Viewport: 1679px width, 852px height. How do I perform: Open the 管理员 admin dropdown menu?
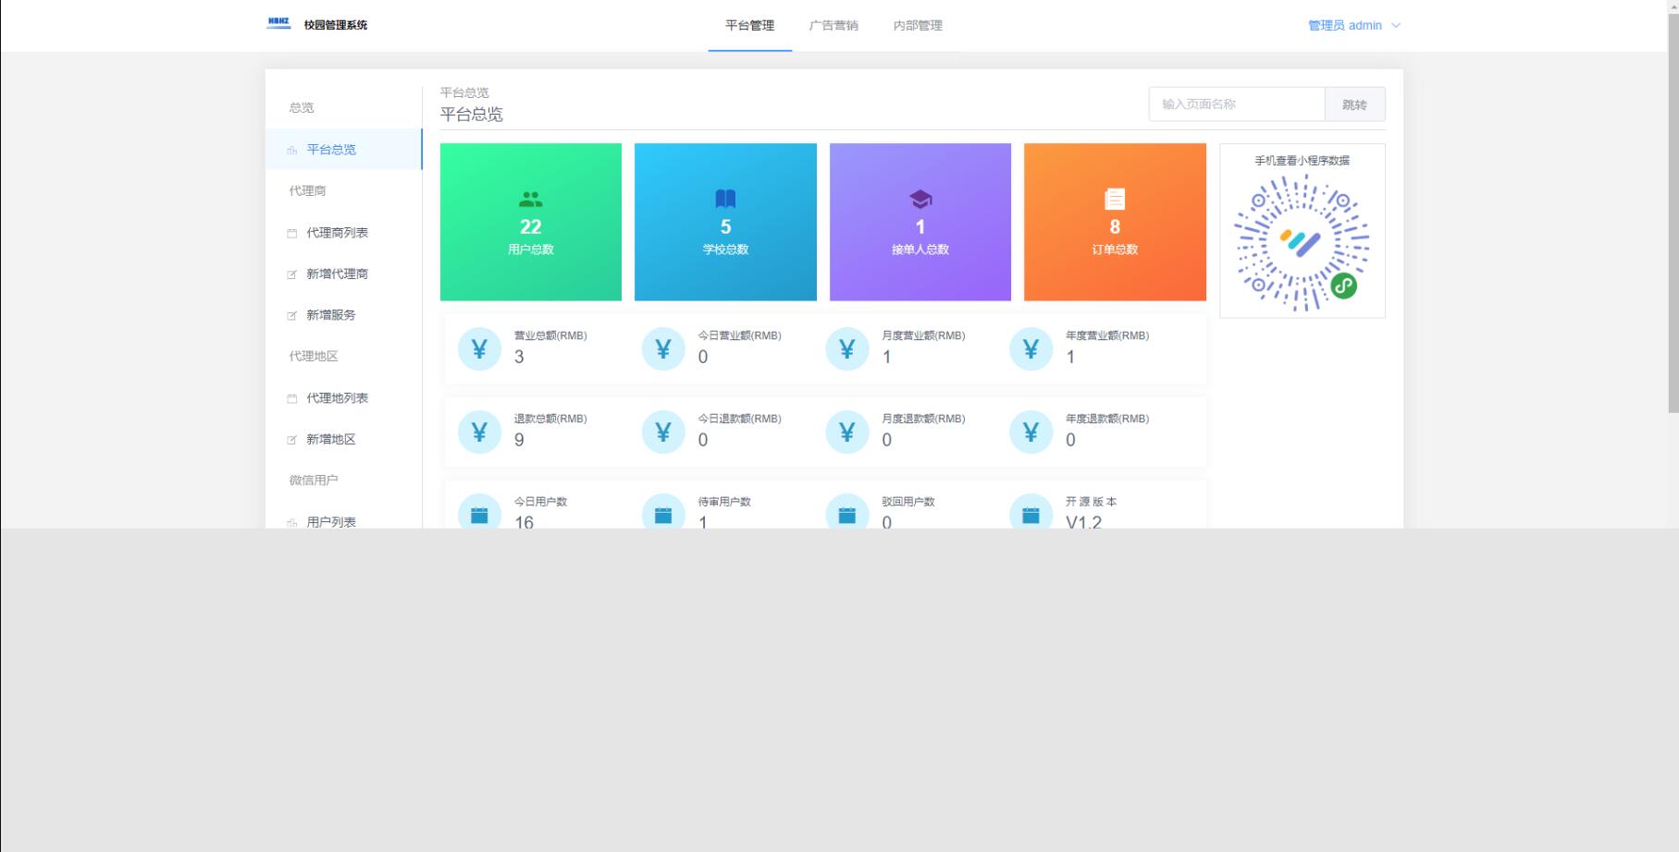point(1353,26)
